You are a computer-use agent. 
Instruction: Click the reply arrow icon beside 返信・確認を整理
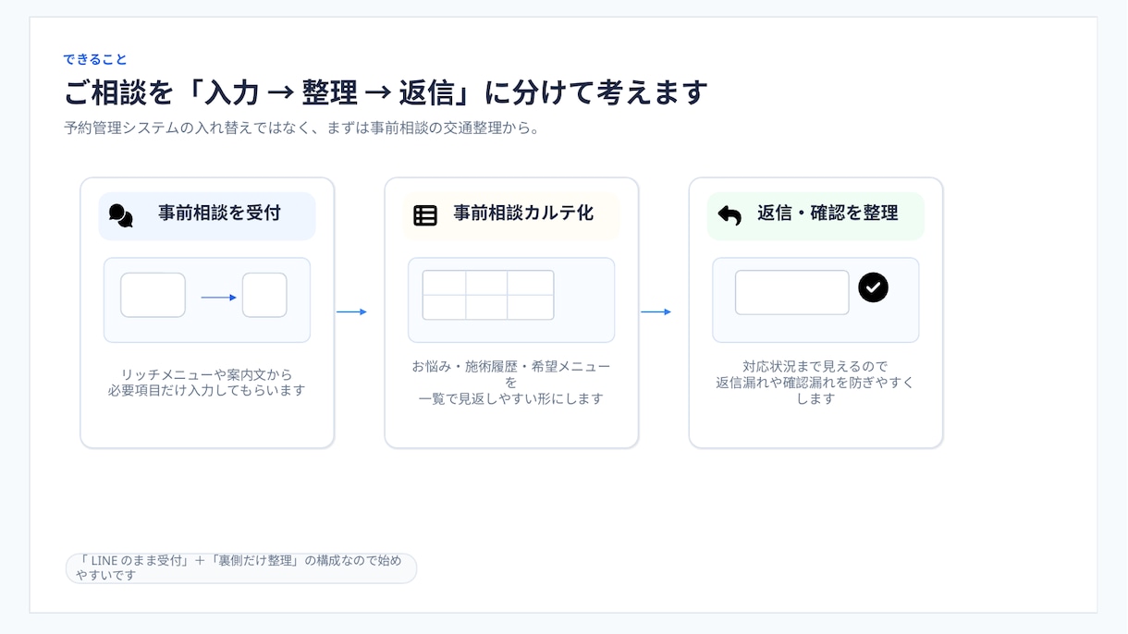(730, 215)
